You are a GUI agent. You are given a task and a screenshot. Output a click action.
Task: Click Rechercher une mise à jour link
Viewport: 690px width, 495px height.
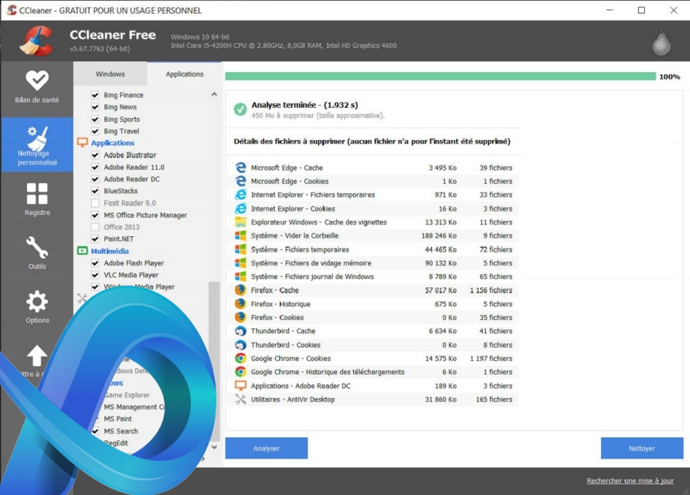pyautogui.click(x=630, y=480)
